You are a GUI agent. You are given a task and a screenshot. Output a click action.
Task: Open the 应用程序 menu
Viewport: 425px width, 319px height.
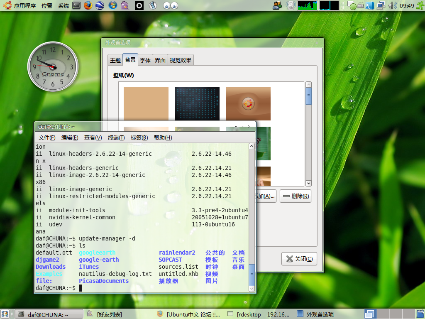point(25,6)
